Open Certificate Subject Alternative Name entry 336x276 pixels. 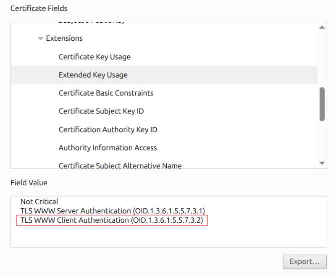pyautogui.click(x=120, y=165)
